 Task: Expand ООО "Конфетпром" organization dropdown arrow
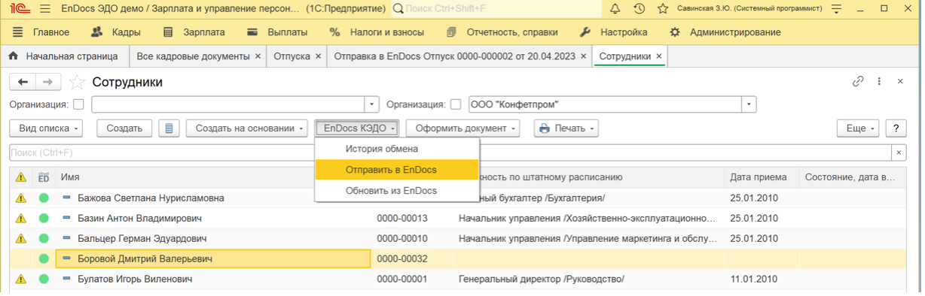click(748, 104)
